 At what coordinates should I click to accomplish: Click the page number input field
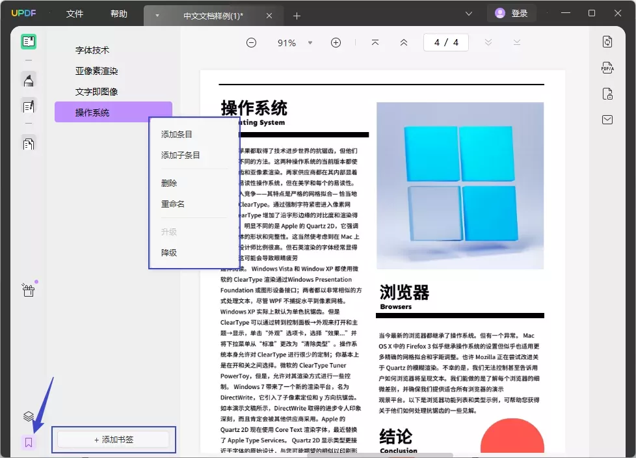tap(446, 43)
